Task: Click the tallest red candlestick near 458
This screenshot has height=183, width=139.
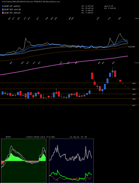Action: pos(92,76)
